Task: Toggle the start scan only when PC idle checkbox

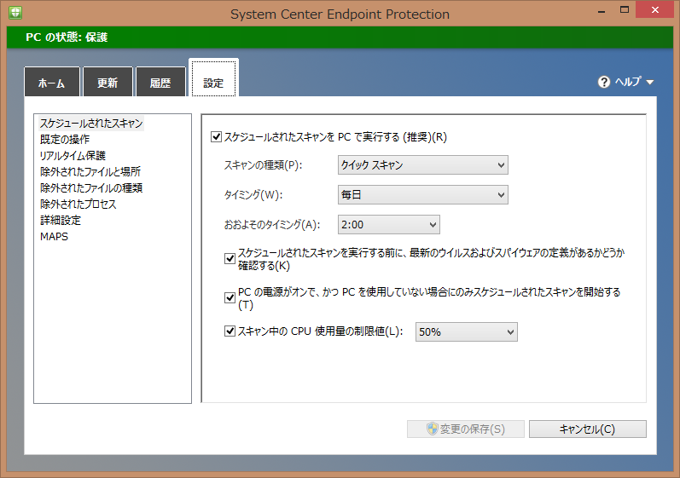Action: [230, 298]
